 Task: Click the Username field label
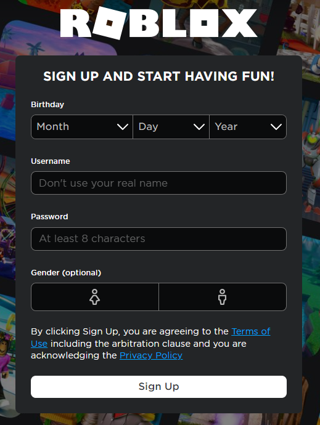(51, 161)
